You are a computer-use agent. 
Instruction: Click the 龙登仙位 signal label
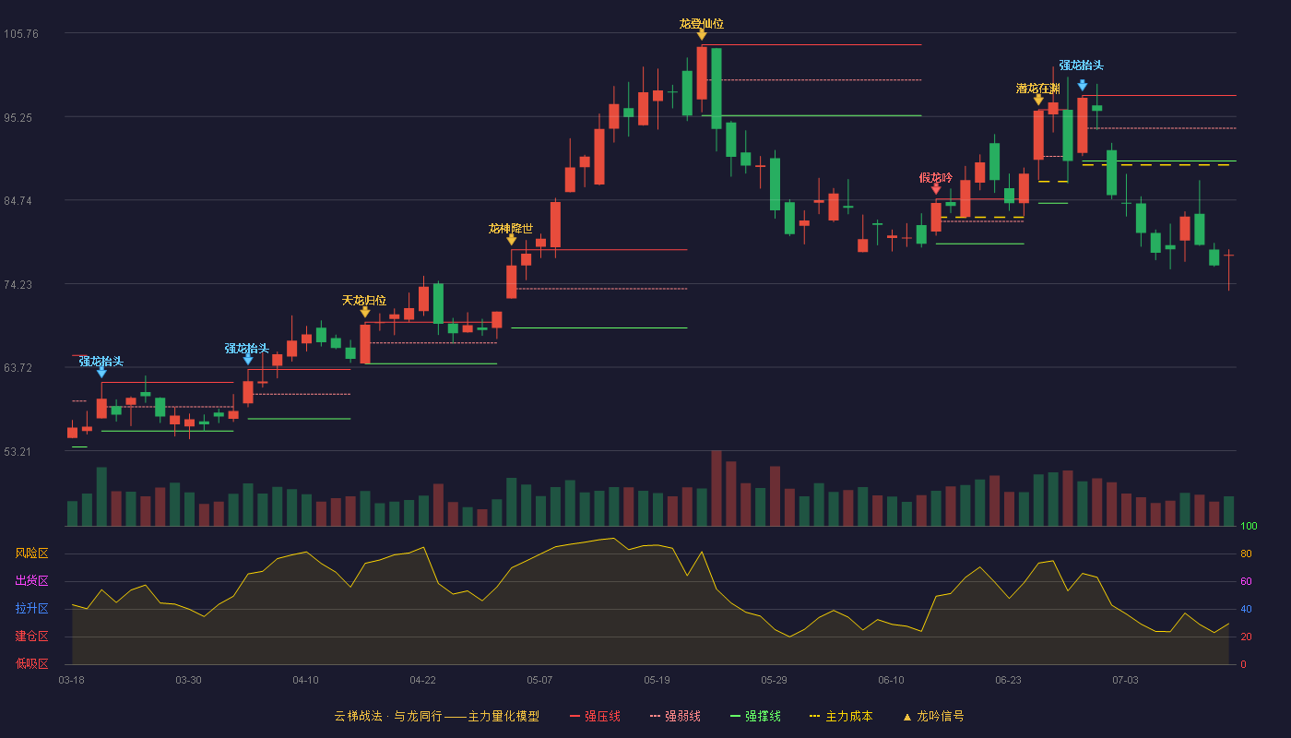[702, 24]
